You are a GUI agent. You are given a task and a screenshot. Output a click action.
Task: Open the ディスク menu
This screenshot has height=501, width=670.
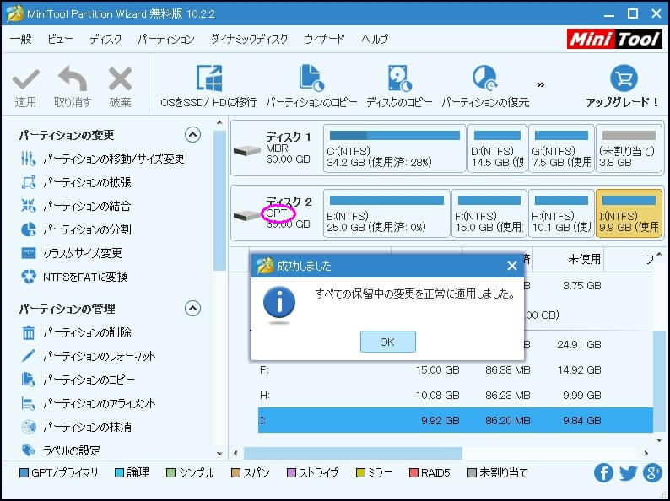(105, 39)
